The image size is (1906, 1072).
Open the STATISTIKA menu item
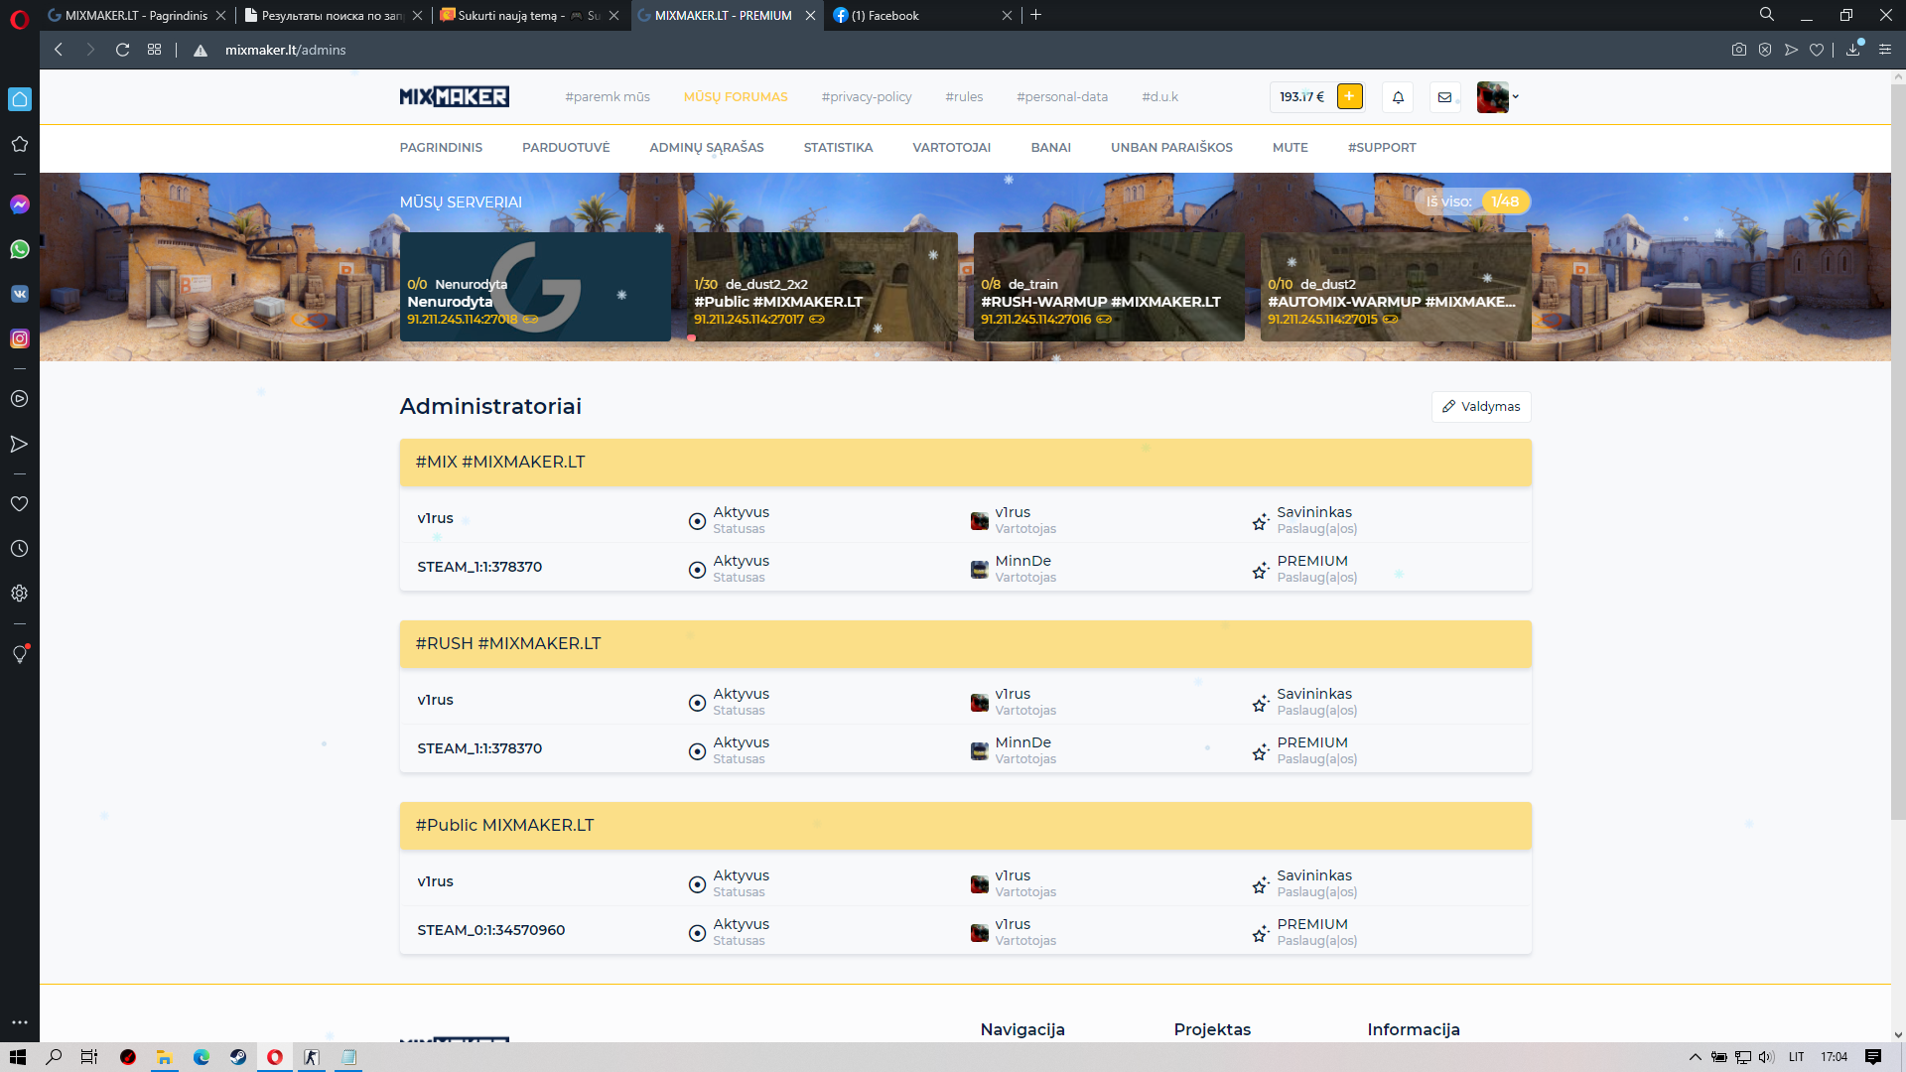(x=838, y=148)
